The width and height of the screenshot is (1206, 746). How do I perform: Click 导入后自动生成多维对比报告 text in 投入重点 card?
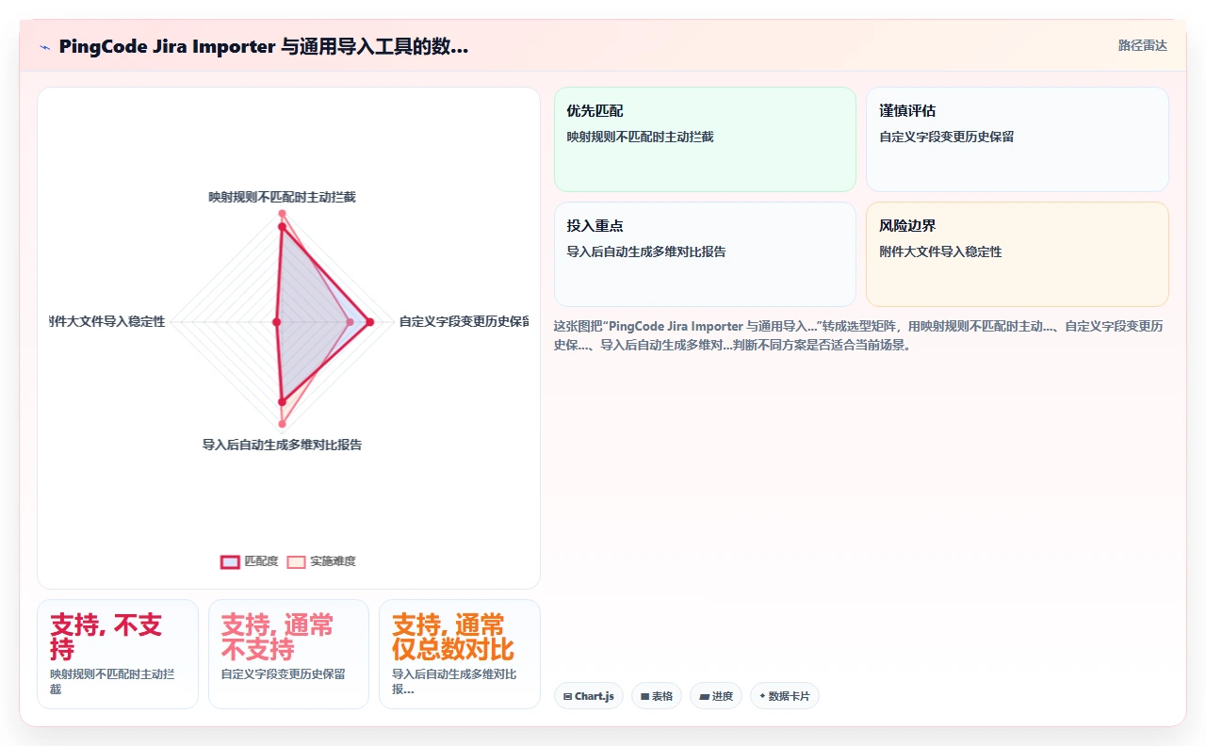(645, 251)
